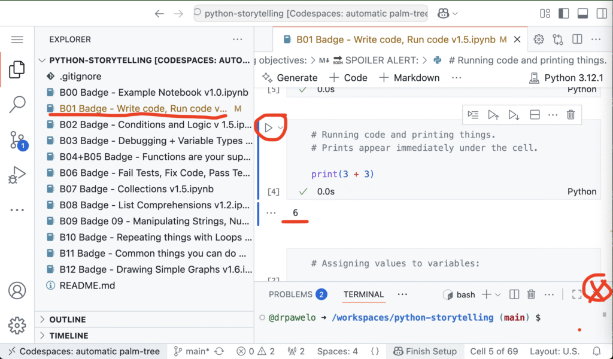Open the Manage gear icon

pyautogui.click(x=17, y=325)
